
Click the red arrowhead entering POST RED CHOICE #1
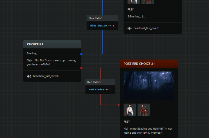[119, 105]
